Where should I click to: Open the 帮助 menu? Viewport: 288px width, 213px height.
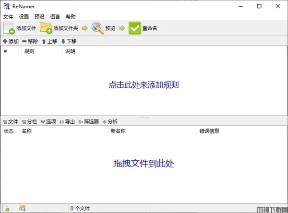coord(71,17)
